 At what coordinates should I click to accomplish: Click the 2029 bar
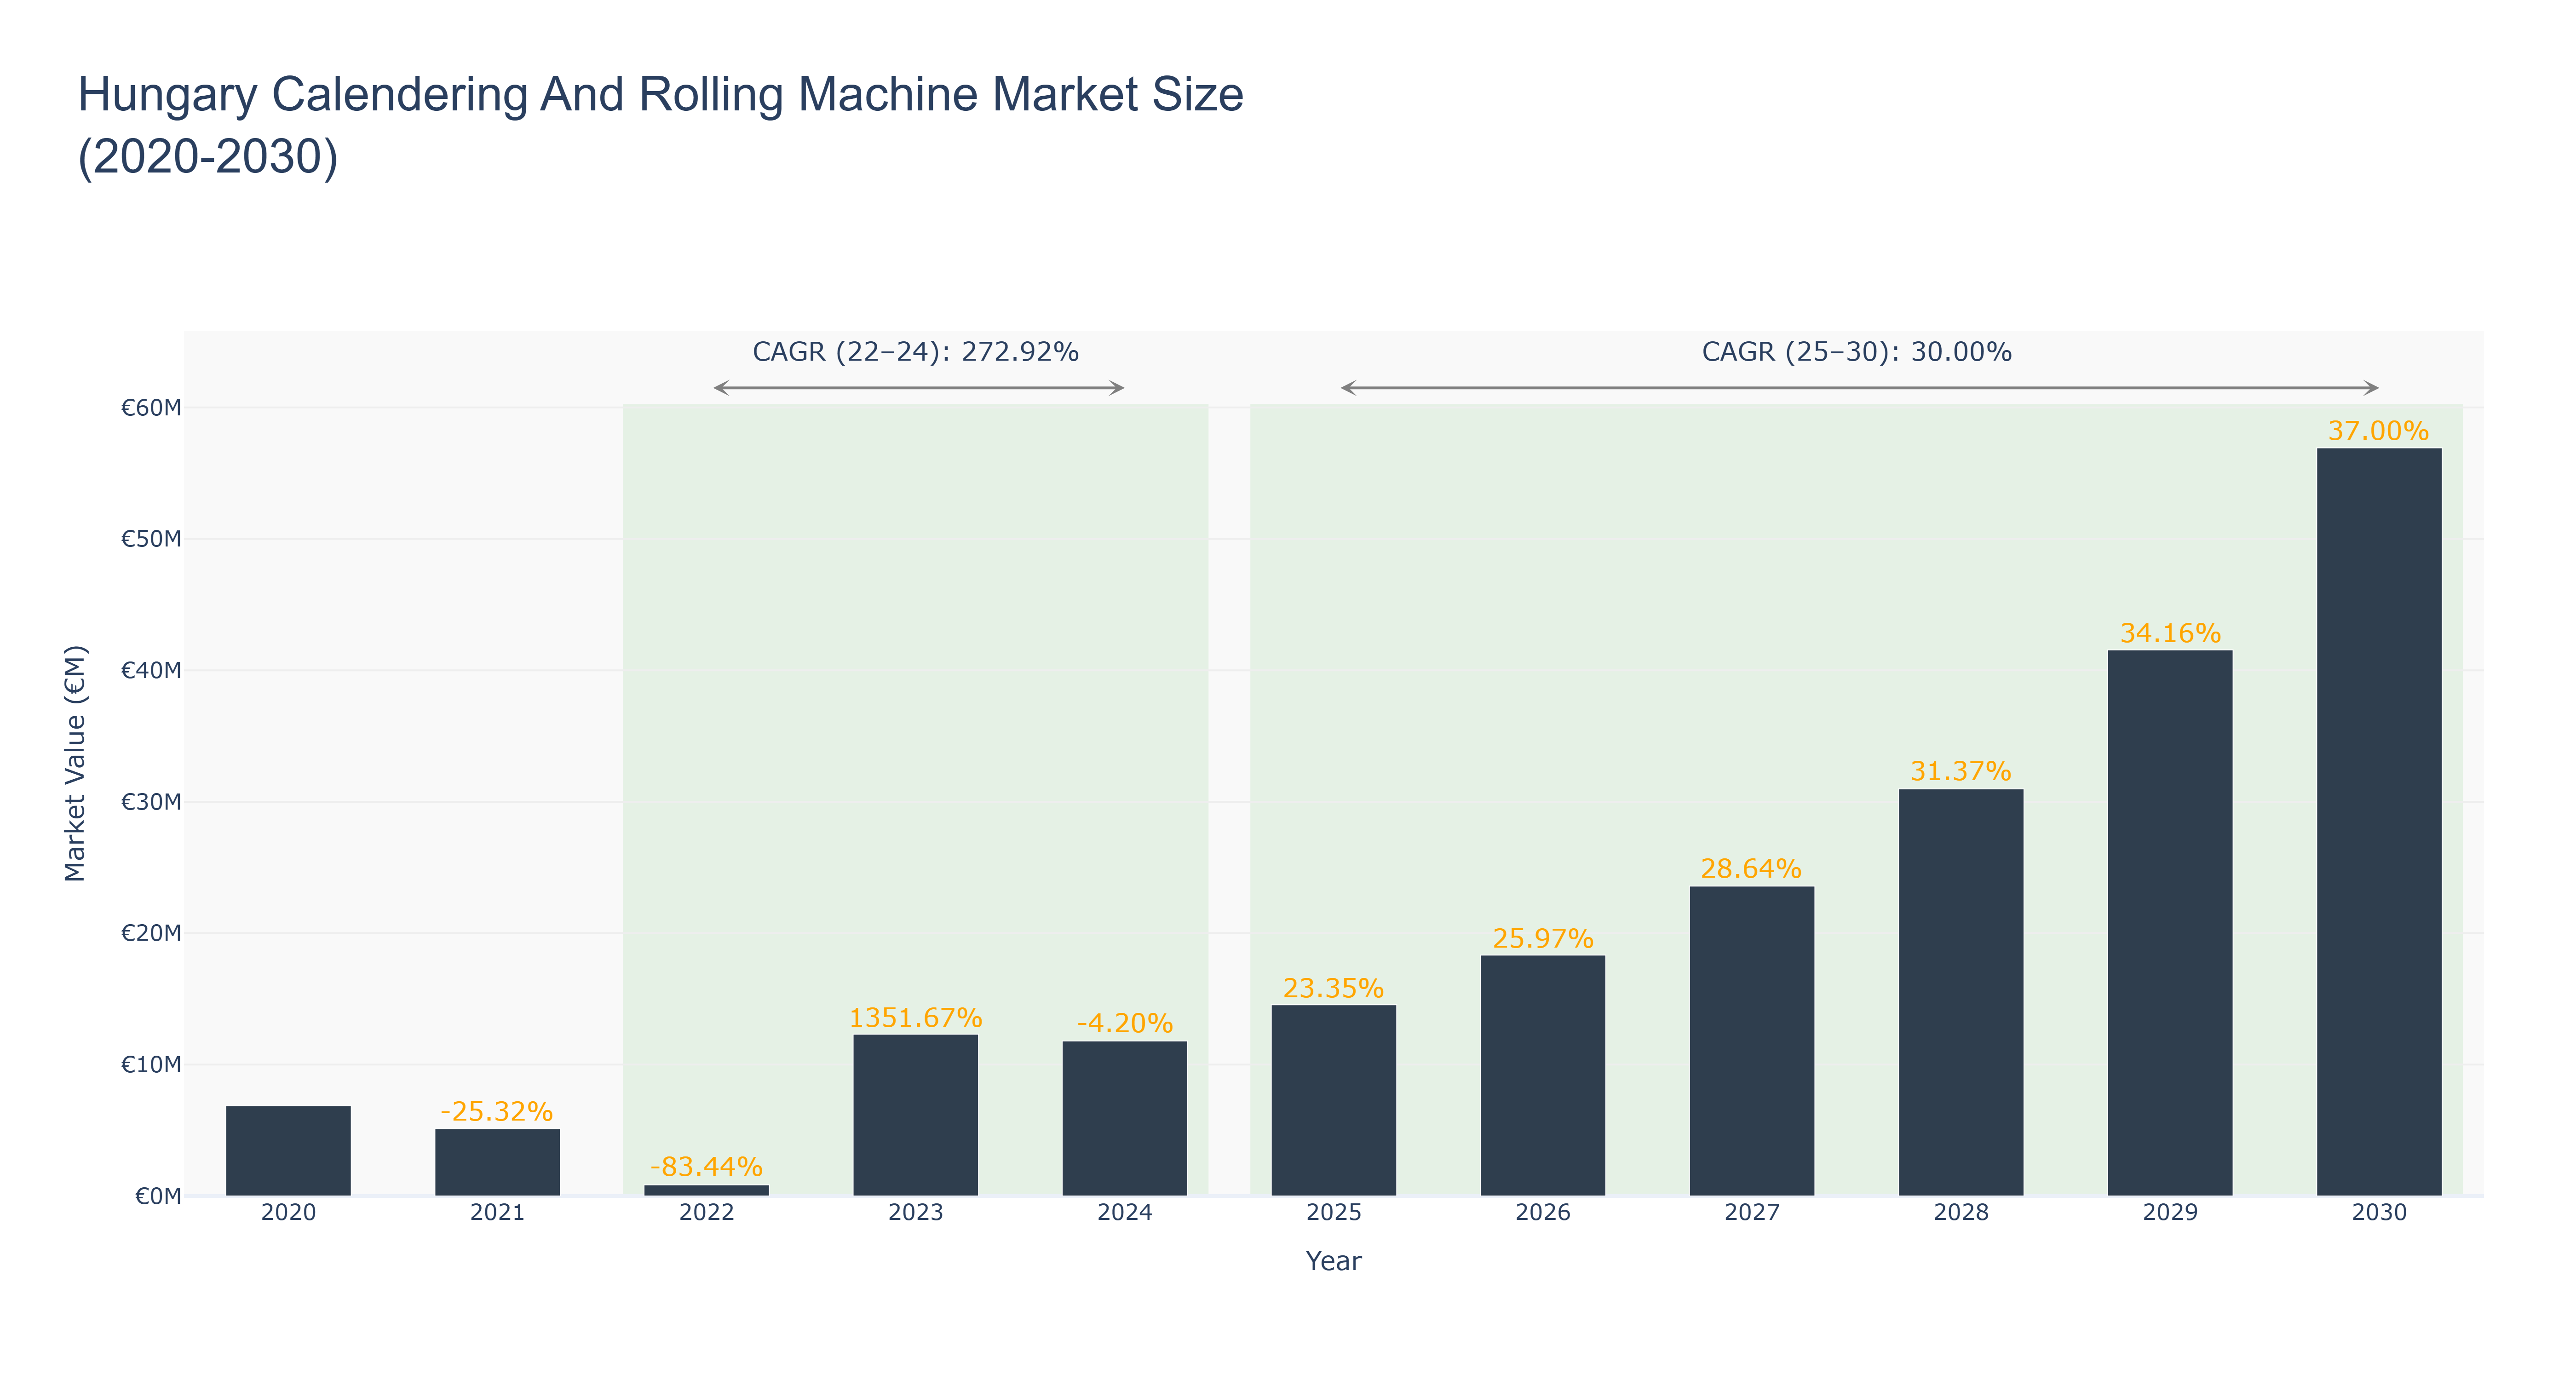click(2169, 923)
